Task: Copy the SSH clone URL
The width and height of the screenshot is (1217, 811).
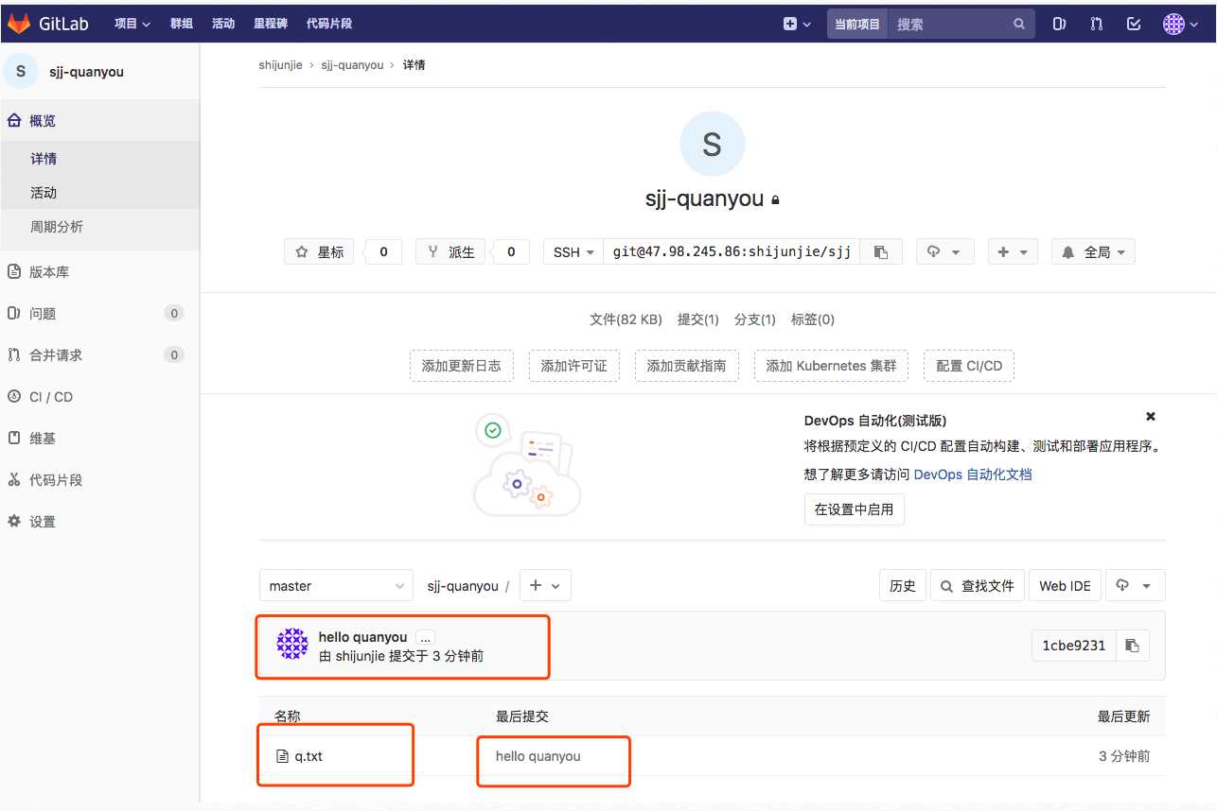Action: (x=881, y=251)
